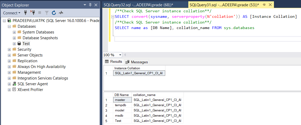Click the Management folder icon
301x125 pixels.
click(14, 72)
